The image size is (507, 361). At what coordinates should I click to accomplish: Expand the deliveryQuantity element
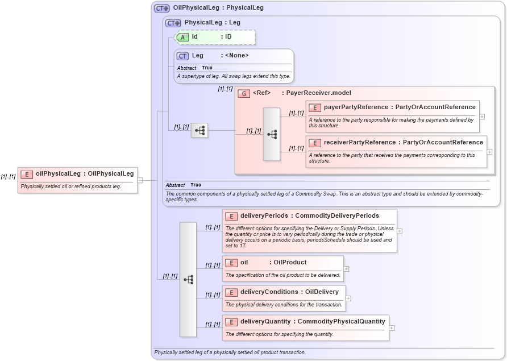(392, 328)
